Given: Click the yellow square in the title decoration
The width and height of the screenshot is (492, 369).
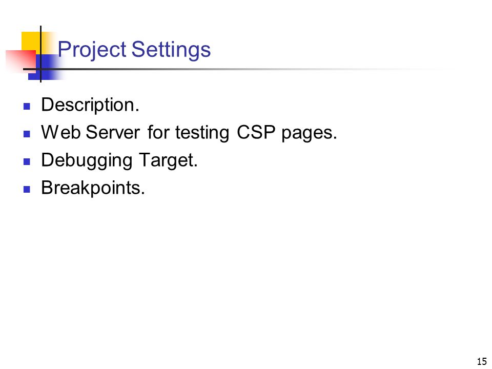Looking at the screenshot, I should coord(31,41).
